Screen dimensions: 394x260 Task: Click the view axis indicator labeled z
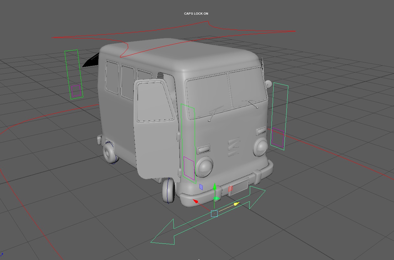pyautogui.click(x=2, y=254)
